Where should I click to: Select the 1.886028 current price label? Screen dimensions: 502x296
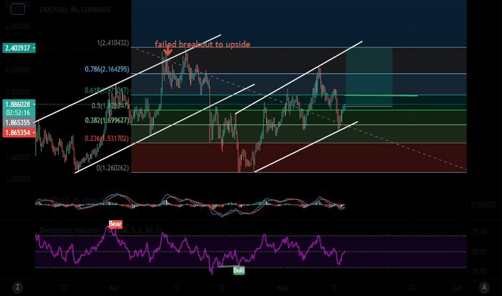[19, 104]
